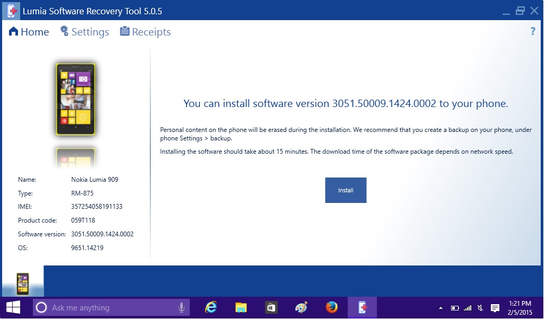Unmute the system volume icon
The height and width of the screenshot is (319, 546).
pyautogui.click(x=480, y=308)
